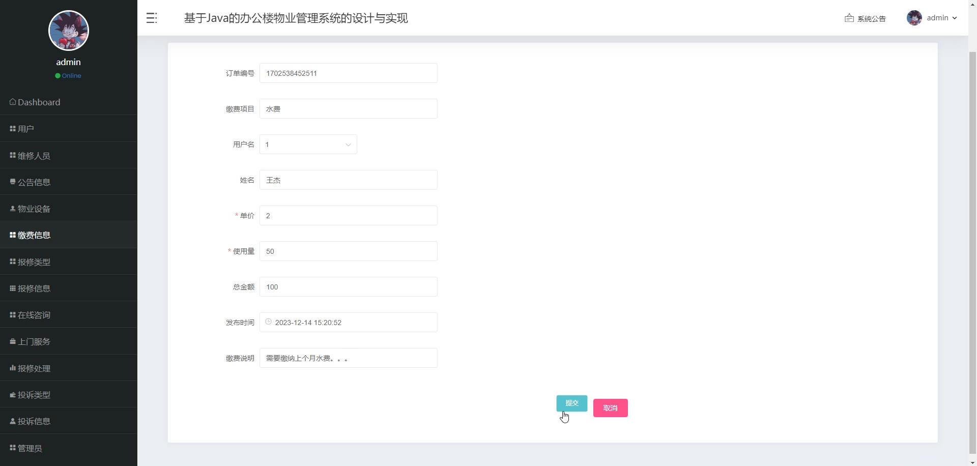The height and width of the screenshot is (466, 977).
Task: Click the 用户名 dropdown arrow
Action: (349, 144)
